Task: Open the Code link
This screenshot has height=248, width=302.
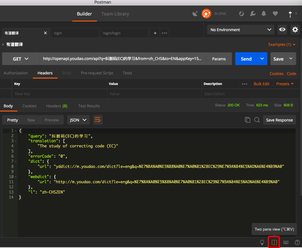Action: click(x=291, y=74)
